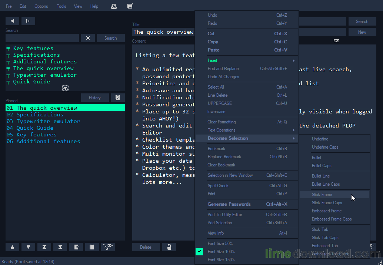
Task: Click the pin icon beside Typewriter emulator
Action: [x=8, y=75]
